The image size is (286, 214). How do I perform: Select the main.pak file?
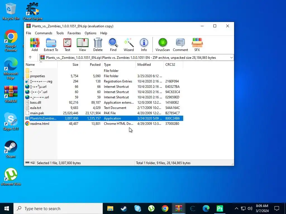pos(104,113)
